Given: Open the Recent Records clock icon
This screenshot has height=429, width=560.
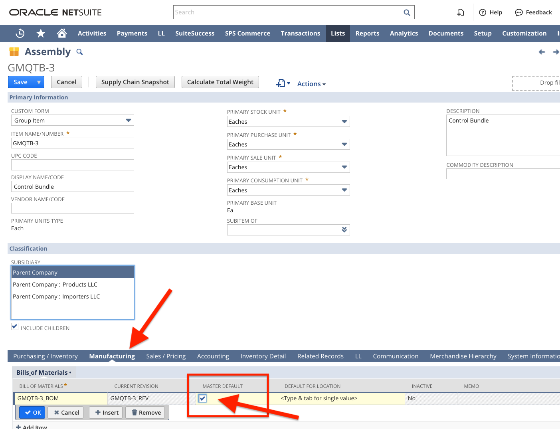Looking at the screenshot, I should click(x=20, y=34).
